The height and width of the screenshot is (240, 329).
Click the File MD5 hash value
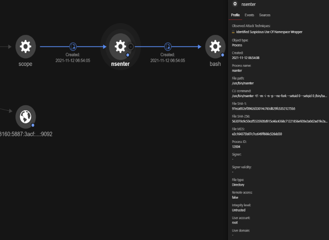coord(257,134)
